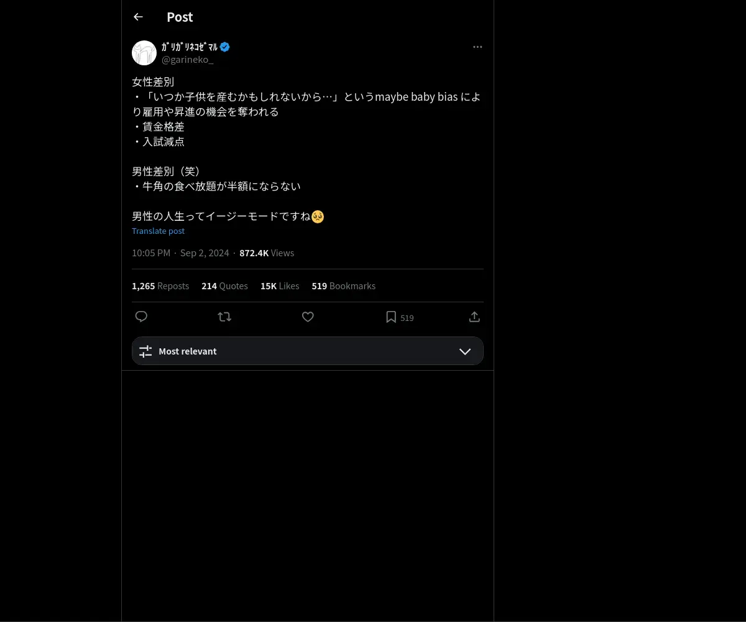View the 1,265 Reposts list

tap(160, 286)
